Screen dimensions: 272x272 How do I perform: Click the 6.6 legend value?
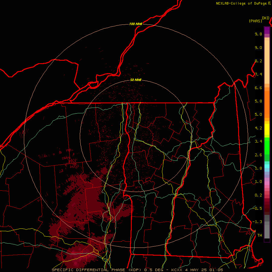[x=258, y=88]
